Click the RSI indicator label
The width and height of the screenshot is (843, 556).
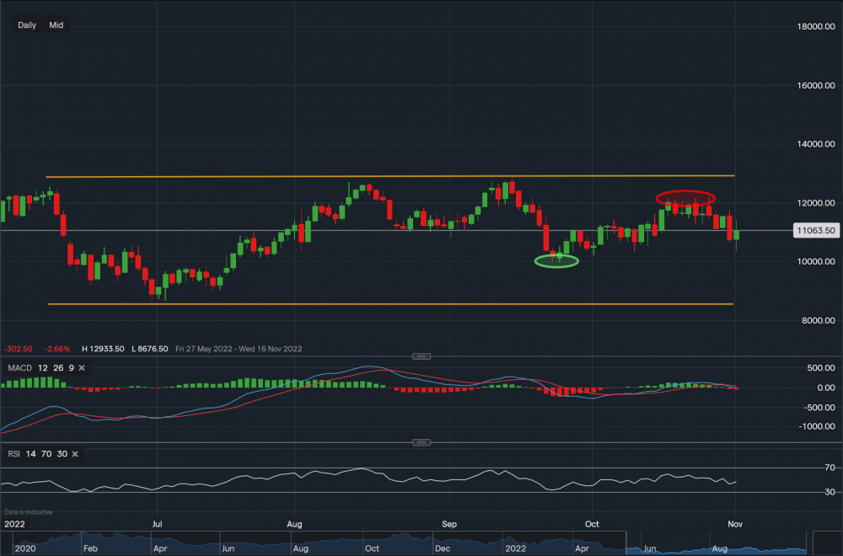14,454
